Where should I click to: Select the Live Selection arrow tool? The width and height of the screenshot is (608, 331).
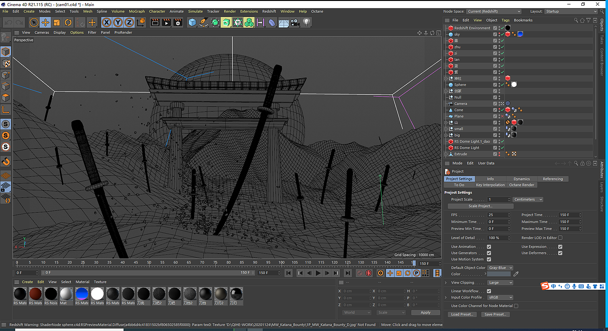point(34,22)
